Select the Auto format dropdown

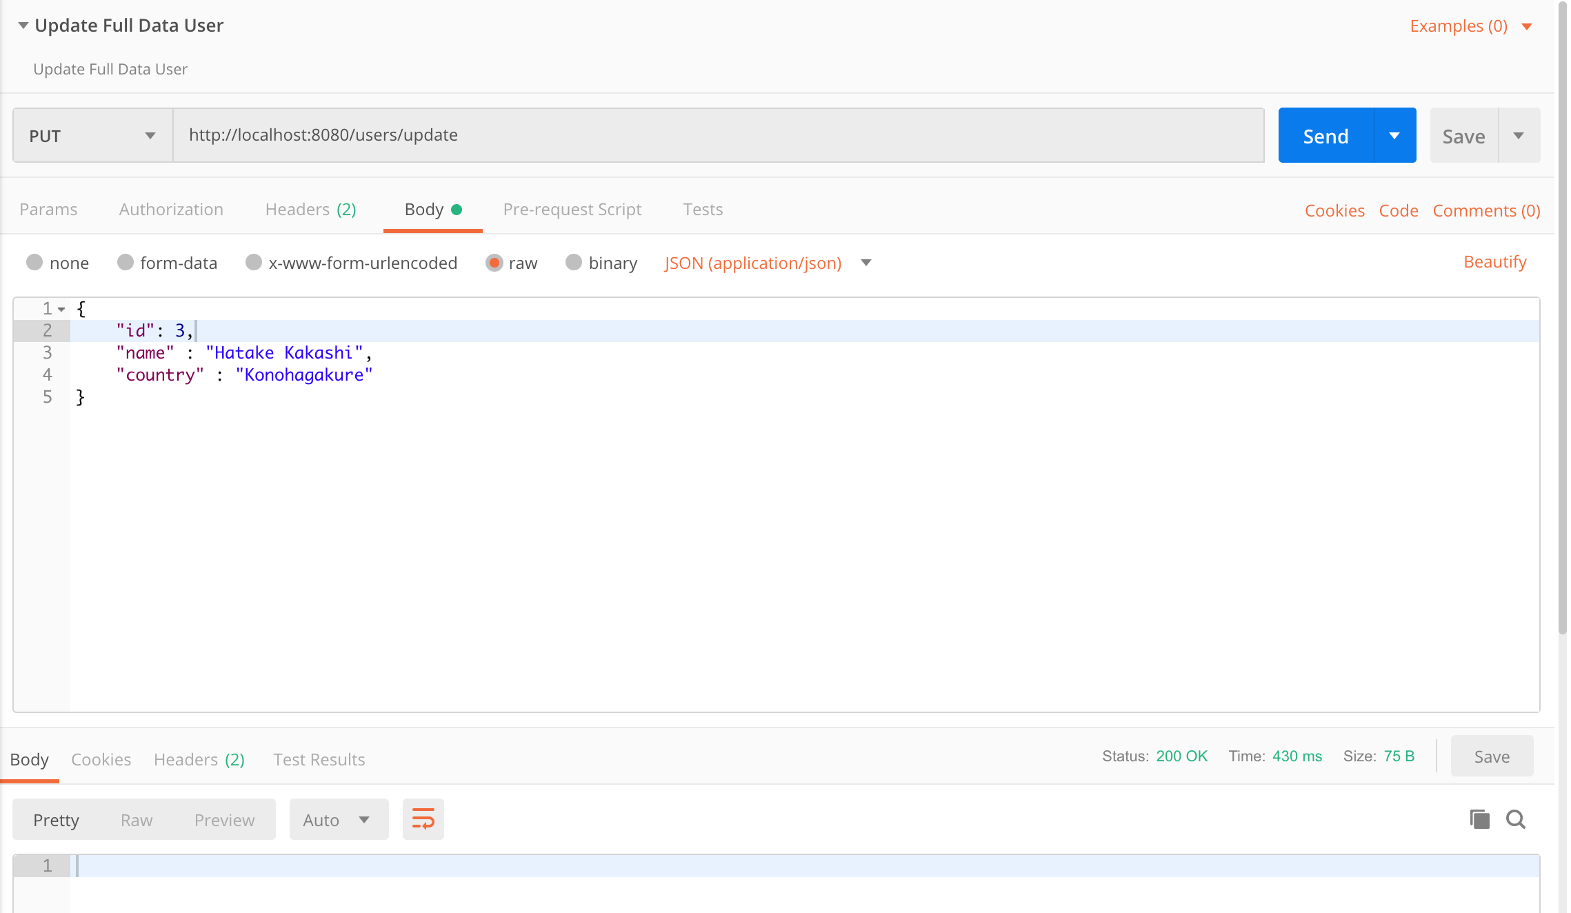point(337,821)
